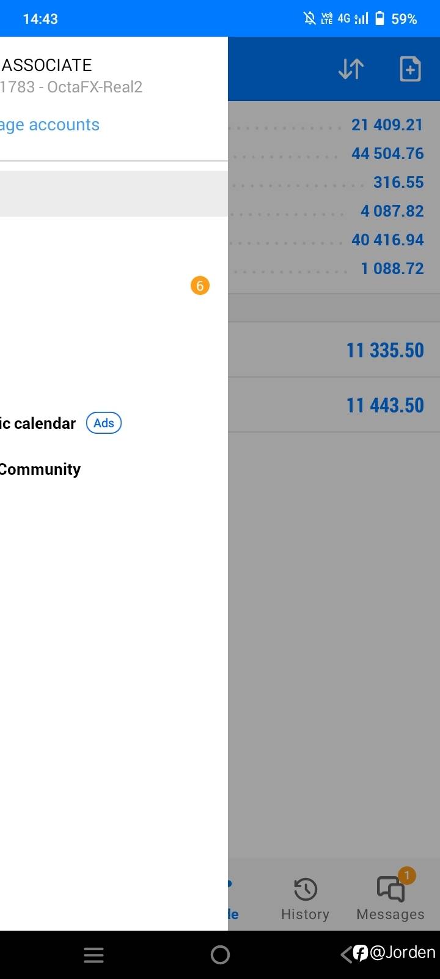Open the Community drawer item
The width and height of the screenshot is (440, 979).
pyautogui.click(x=40, y=469)
